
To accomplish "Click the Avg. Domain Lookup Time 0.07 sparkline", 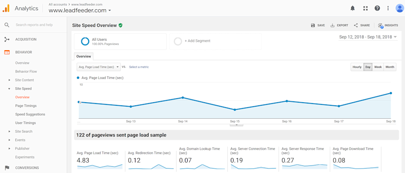I will [x=202, y=167].
